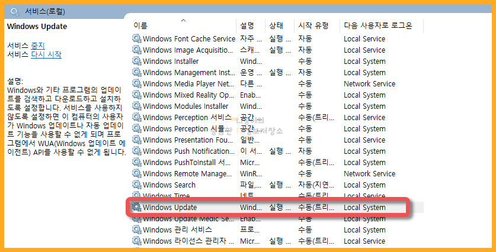Image resolution: width=496 pixels, height=252 pixels.
Task: Click Windows 관리 서비스 gear icon
Action: coord(137,230)
